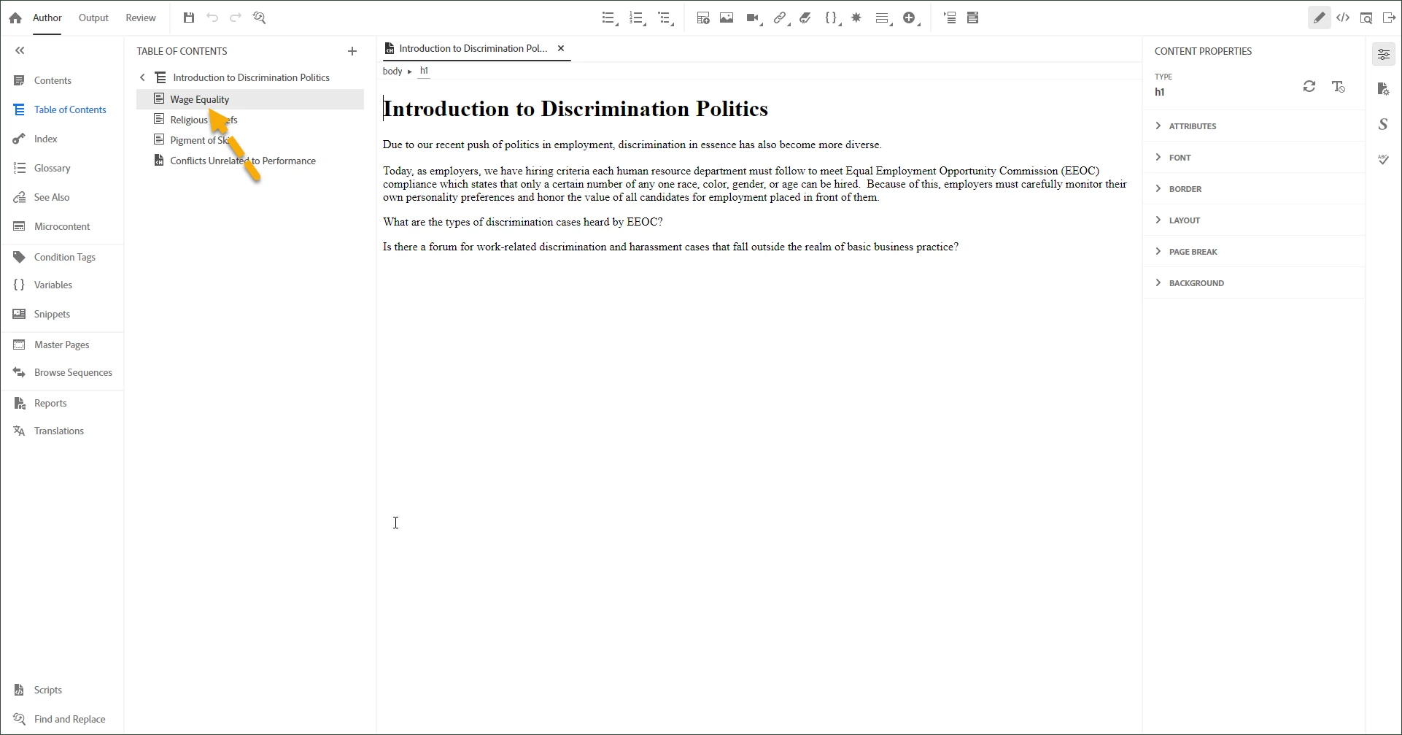Expand the Attributes section
1402x735 pixels.
(x=1254, y=126)
